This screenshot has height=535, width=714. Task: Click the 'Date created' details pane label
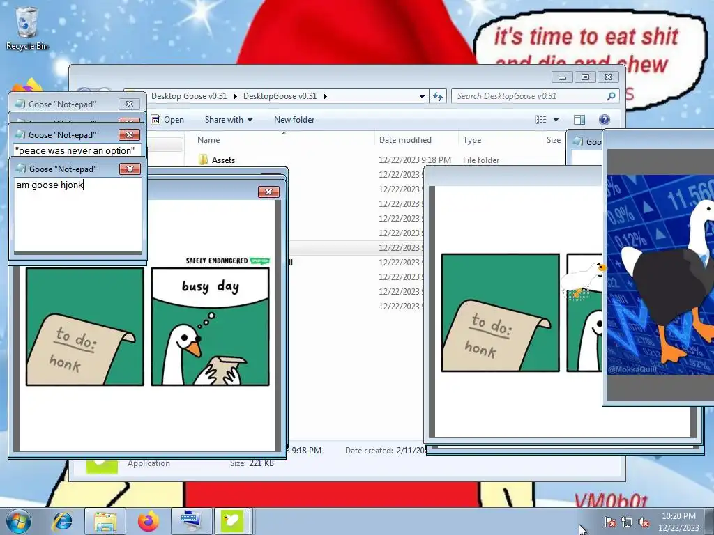[x=369, y=451]
